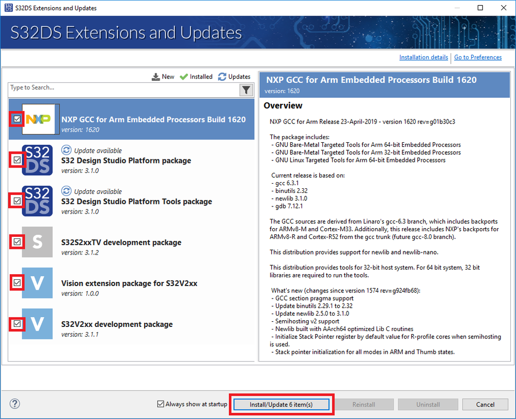
Task: Select S32V2xx development package title
Action: coord(117,324)
